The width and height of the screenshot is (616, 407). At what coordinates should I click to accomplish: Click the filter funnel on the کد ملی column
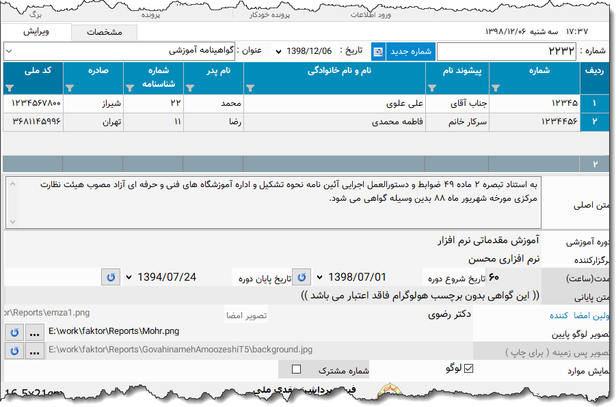click(x=11, y=87)
